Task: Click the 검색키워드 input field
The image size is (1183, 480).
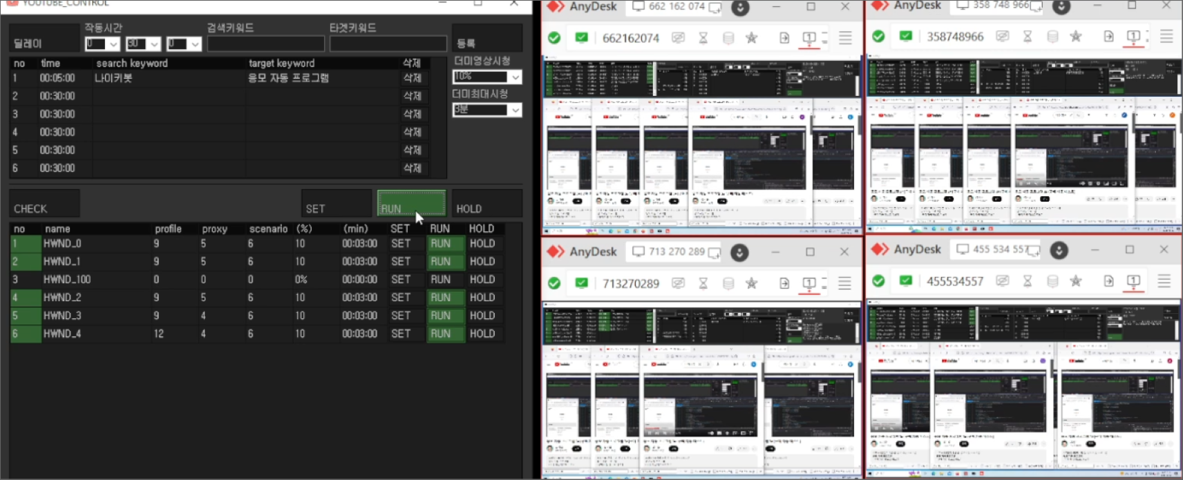Action: [266, 44]
